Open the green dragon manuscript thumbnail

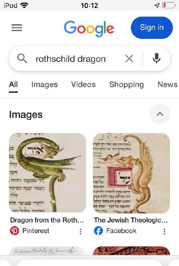[47, 173]
